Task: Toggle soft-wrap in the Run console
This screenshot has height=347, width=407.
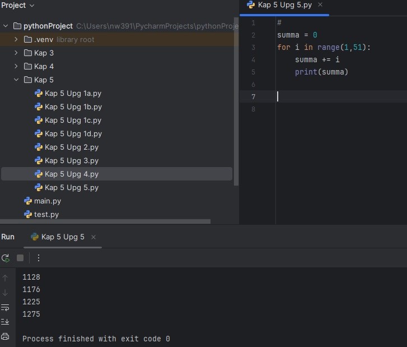Action: (x=6, y=307)
